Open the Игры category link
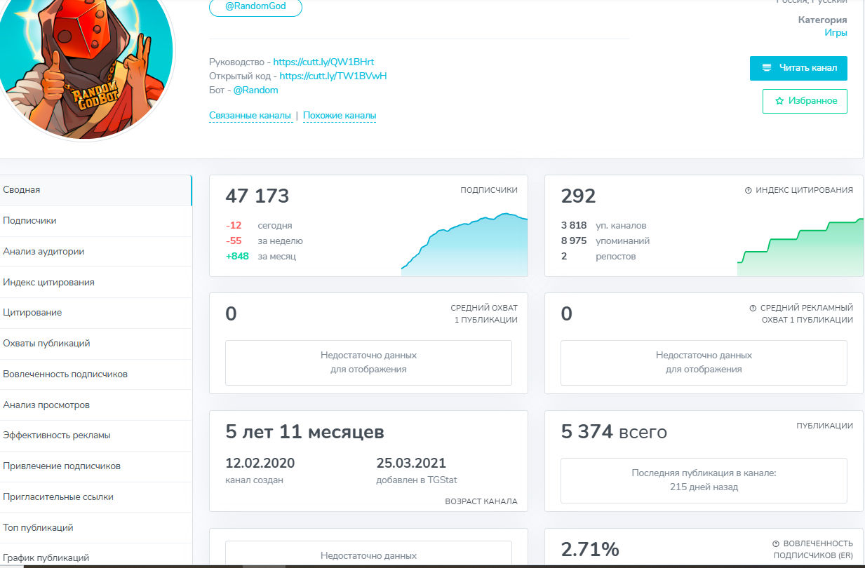This screenshot has width=865, height=568. click(x=836, y=32)
